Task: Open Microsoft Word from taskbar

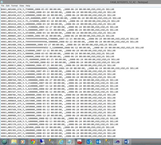Action: point(127,142)
